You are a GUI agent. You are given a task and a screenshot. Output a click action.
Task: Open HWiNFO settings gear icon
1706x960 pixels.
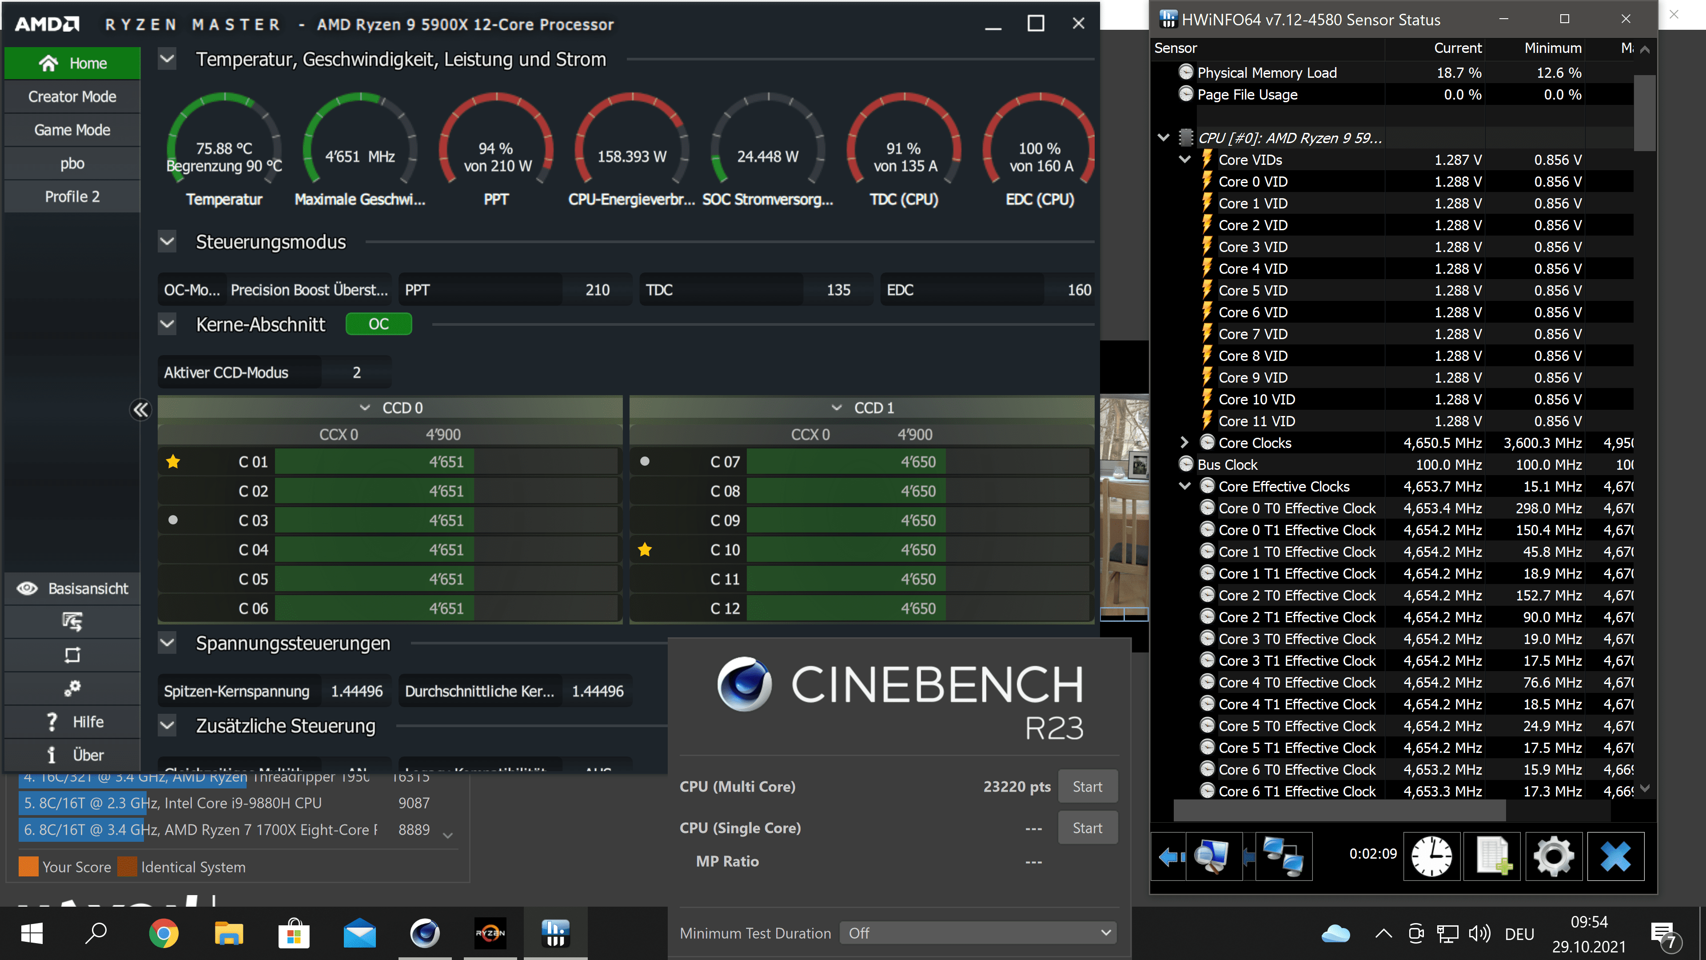pyautogui.click(x=1553, y=856)
